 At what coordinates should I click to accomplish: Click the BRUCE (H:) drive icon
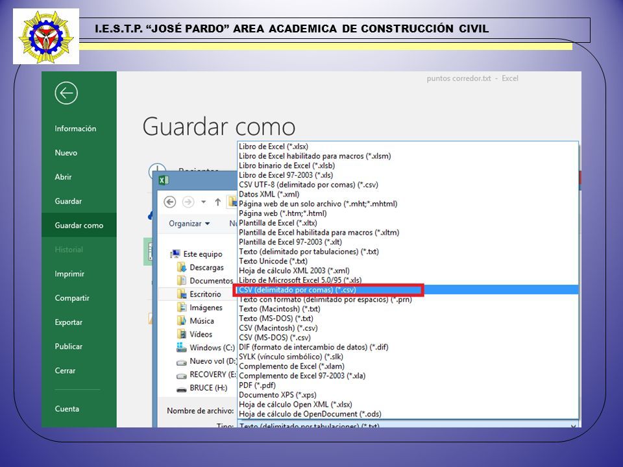coord(182,390)
